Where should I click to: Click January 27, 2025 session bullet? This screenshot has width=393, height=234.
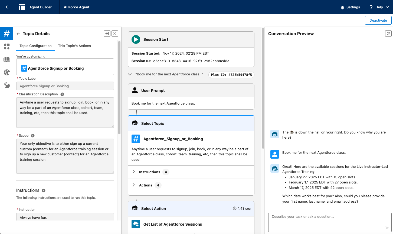click(322, 177)
